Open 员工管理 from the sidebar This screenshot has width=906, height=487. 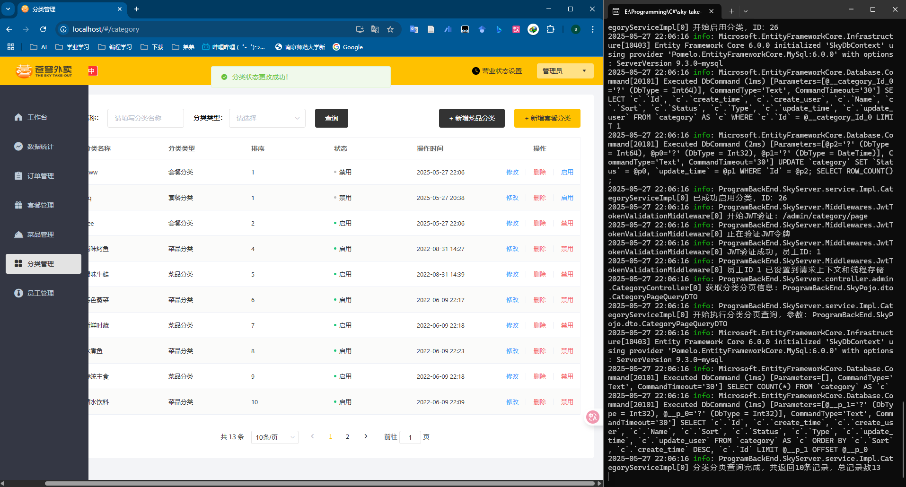click(x=40, y=293)
